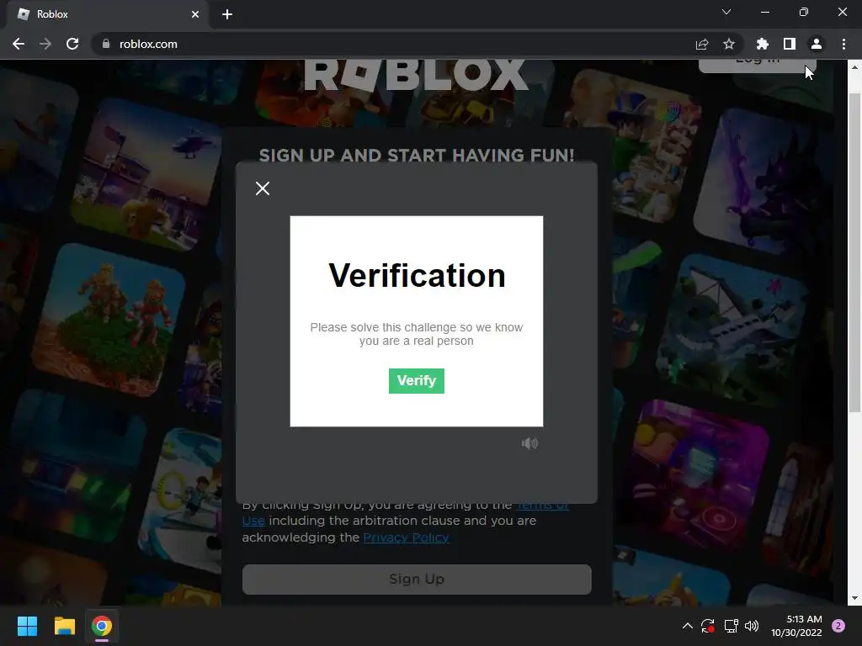Restore down the Chrome window
The height and width of the screenshot is (646, 862).
[x=804, y=12]
